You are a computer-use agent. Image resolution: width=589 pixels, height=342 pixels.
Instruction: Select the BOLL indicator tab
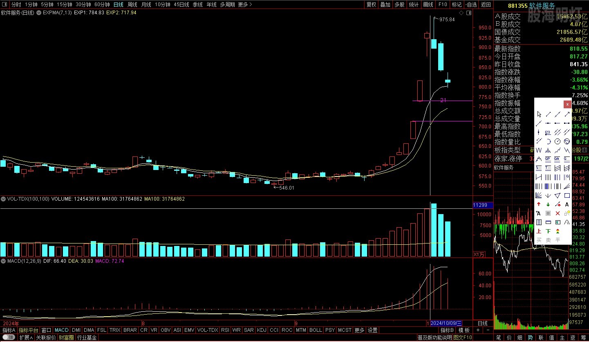pos(316,330)
